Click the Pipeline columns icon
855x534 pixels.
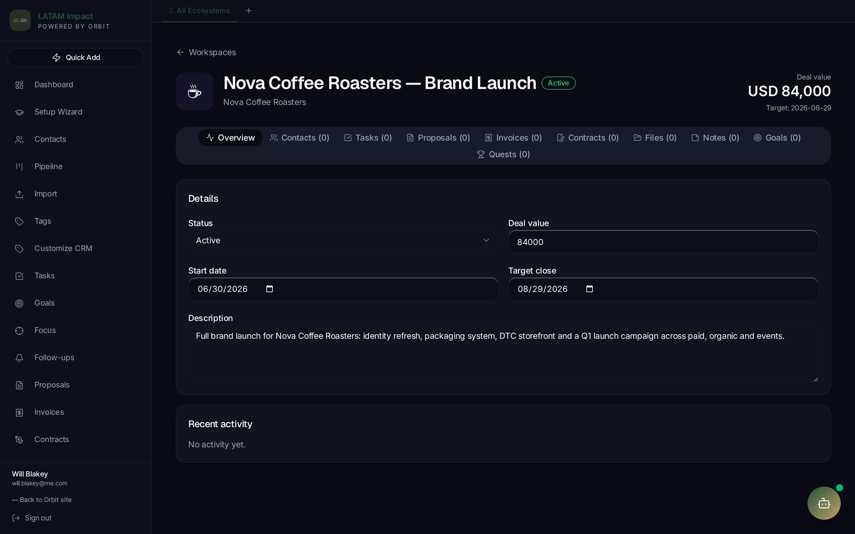(19, 167)
